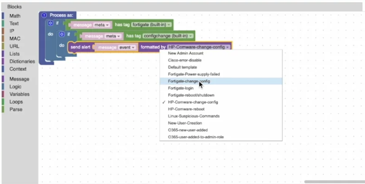This screenshot has width=365, height=184.
Task: Select Fortigate-change-config from the list
Action: (221, 81)
